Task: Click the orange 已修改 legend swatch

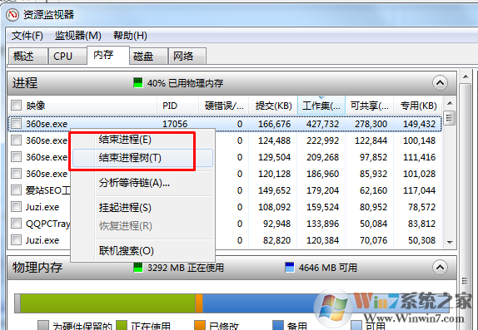Action: tap(200, 326)
